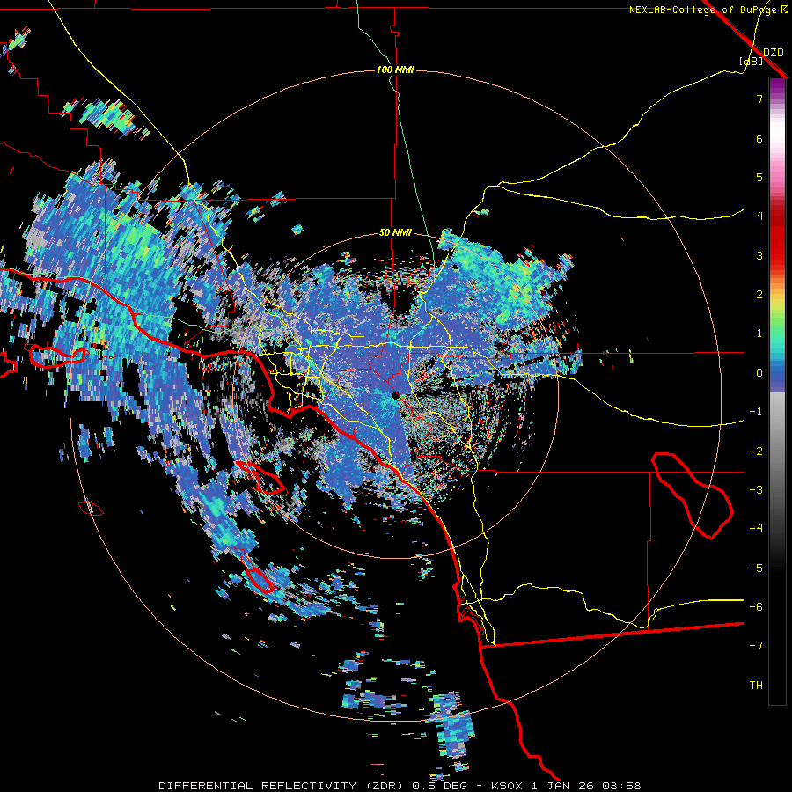Click the red segment of the color bar
The image size is (792, 792).
tap(777, 238)
